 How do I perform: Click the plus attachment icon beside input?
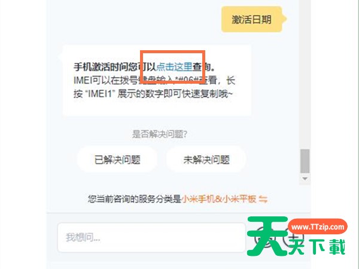(x=294, y=238)
